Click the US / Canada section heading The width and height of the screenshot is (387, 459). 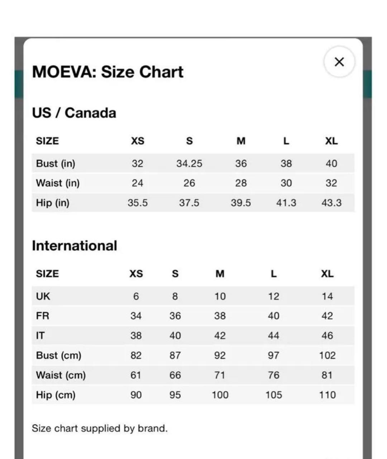coord(74,113)
